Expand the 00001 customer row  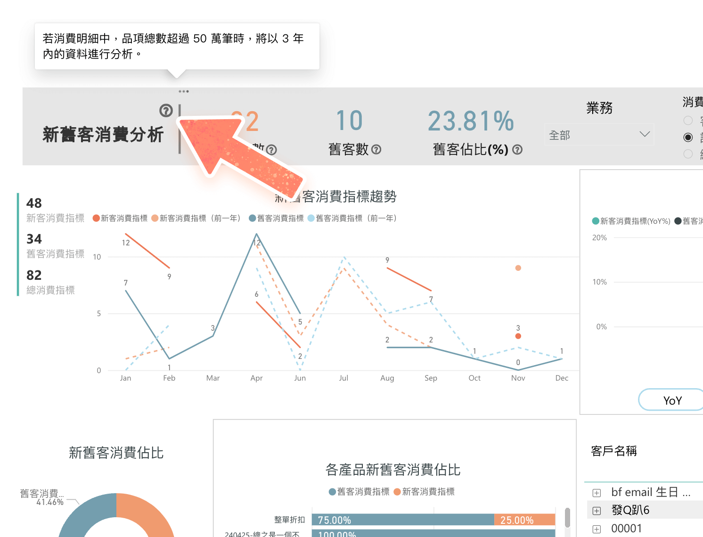(x=597, y=529)
